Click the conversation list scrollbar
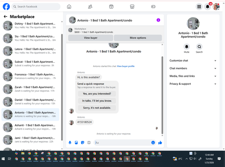 pos(62,87)
